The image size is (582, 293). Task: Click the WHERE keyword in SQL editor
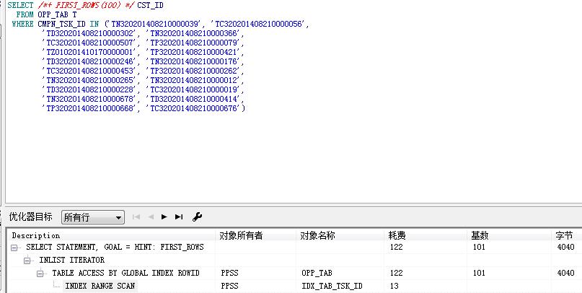pos(22,24)
